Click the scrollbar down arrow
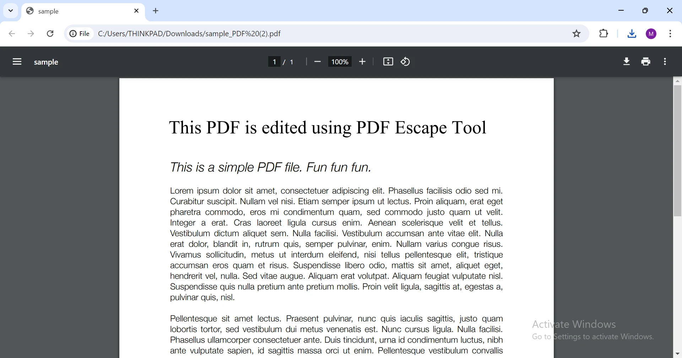Viewport: 682px width, 358px height. point(678,354)
